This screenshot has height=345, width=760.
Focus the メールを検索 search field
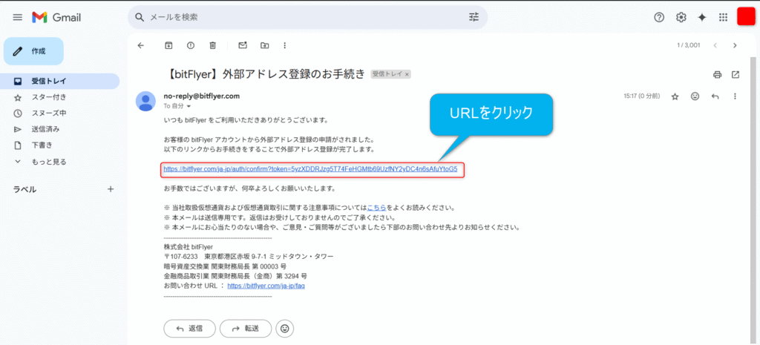click(x=307, y=18)
